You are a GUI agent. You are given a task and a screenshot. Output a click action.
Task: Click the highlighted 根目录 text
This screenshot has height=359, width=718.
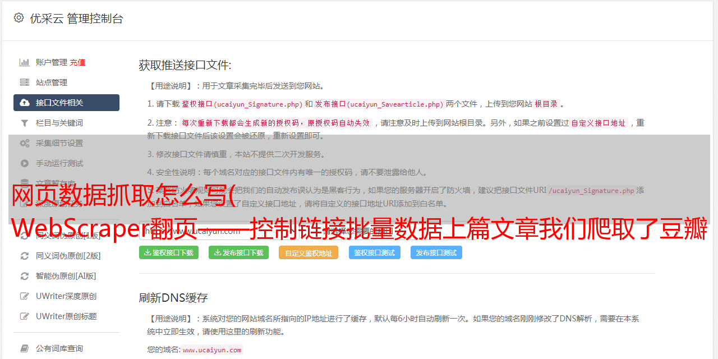(x=546, y=104)
